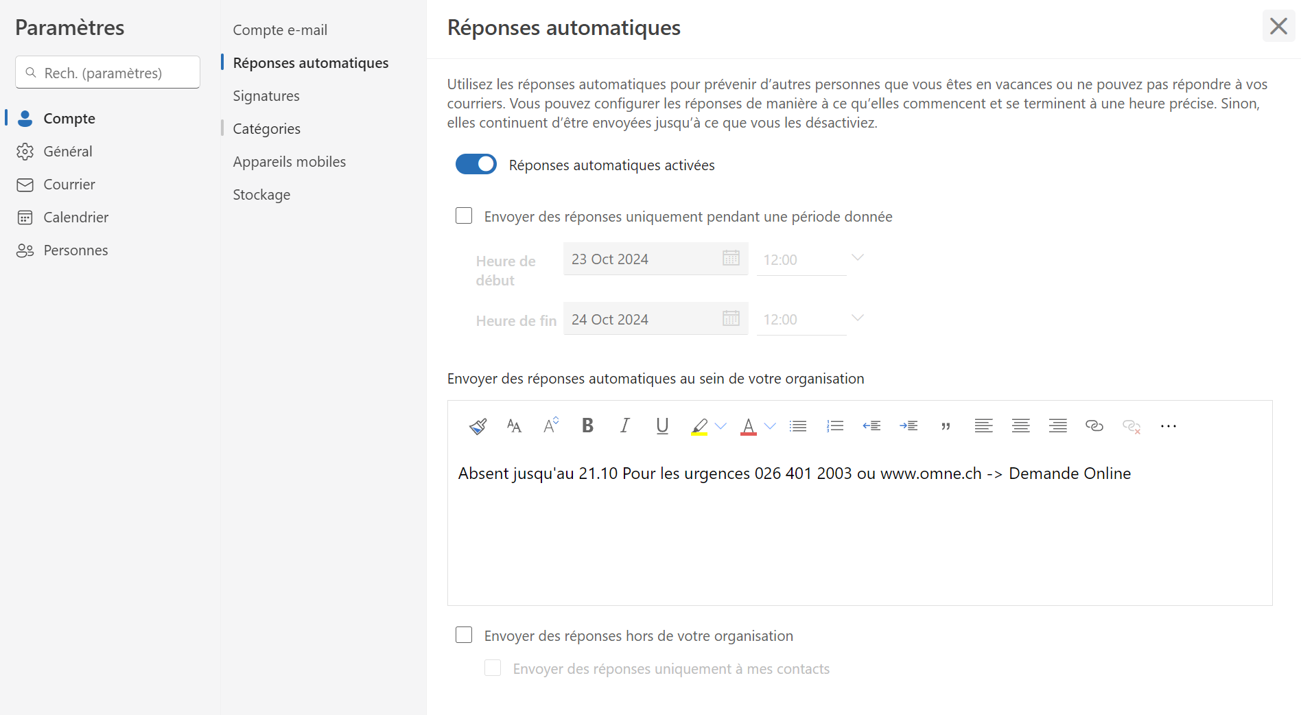Open the highlight color dropdown arrow
1301x715 pixels.
(x=720, y=426)
